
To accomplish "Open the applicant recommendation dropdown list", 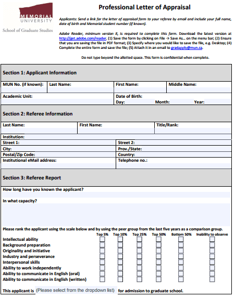I will [76, 290].
